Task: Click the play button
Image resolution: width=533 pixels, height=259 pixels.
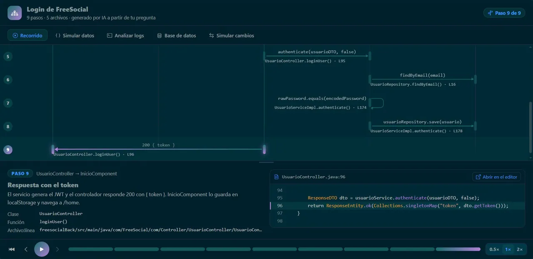Action: pos(42,249)
